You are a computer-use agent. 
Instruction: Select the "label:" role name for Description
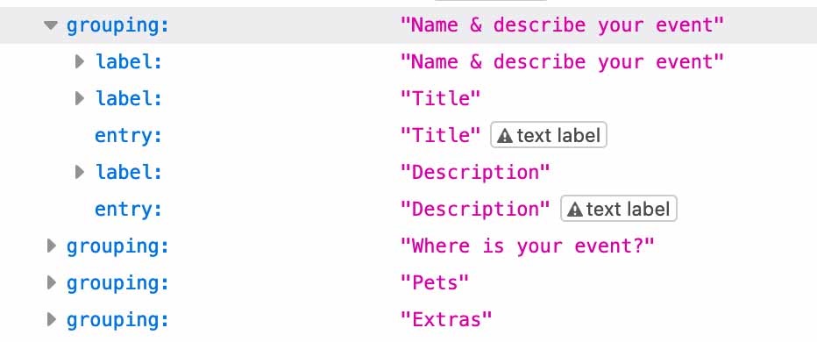(129, 172)
